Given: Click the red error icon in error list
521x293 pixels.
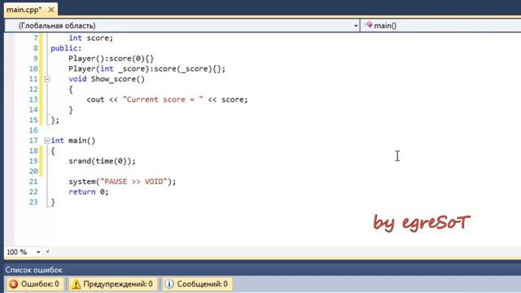Looking at the screenshot, I should pyautogui.click(x=14, y=284).
